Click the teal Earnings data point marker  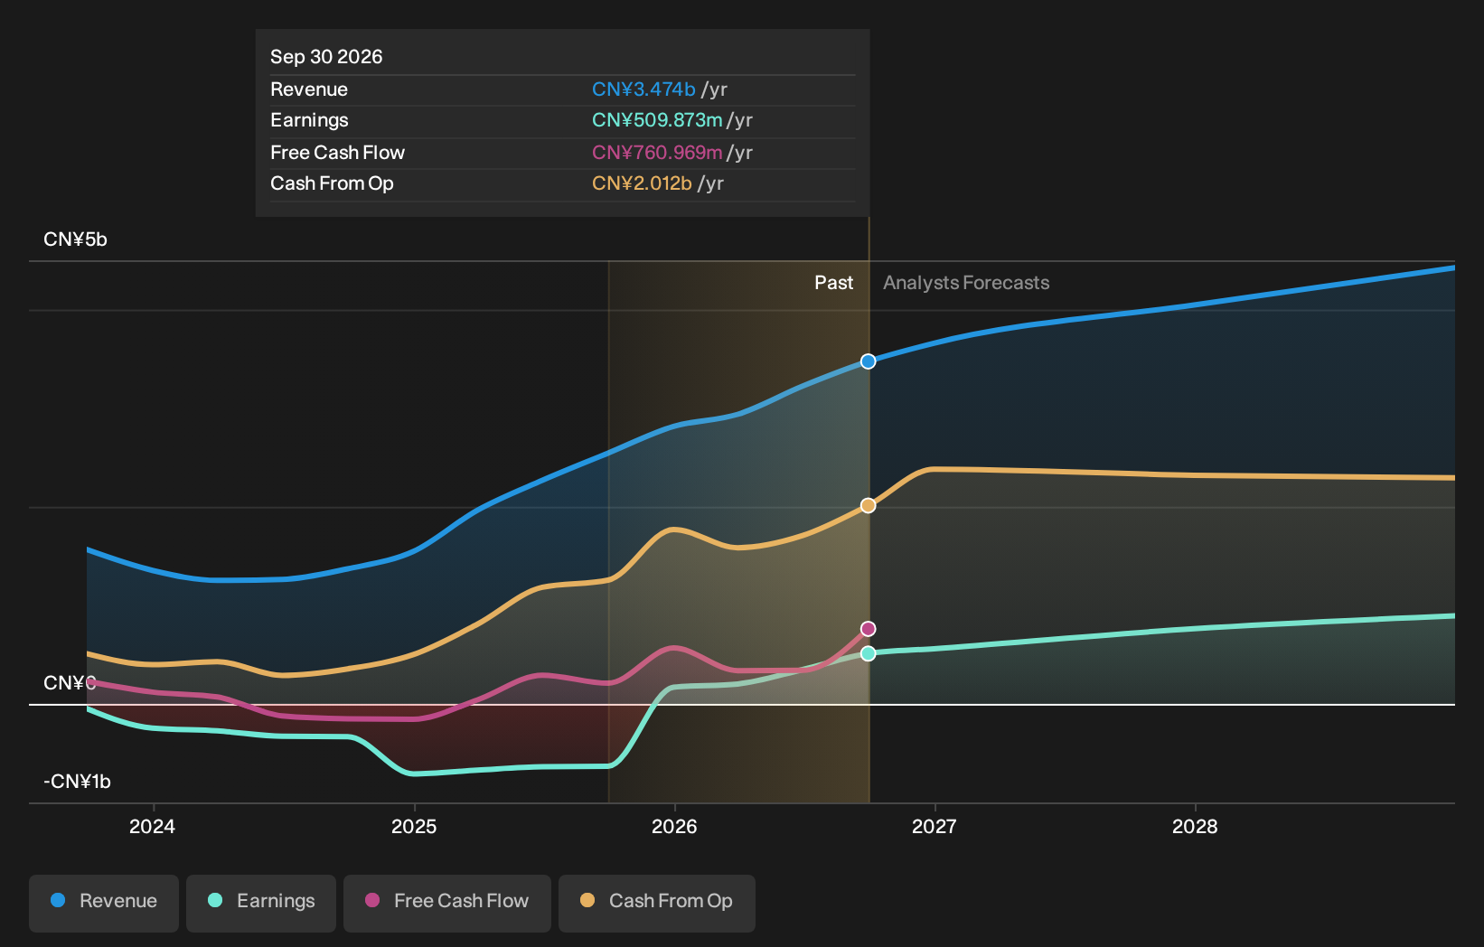[x=868, y=653]
